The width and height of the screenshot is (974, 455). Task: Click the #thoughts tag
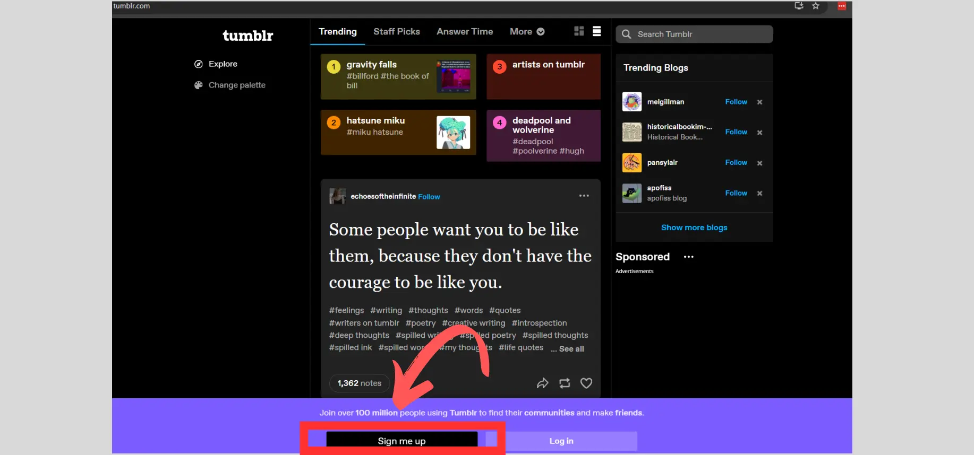428,310
